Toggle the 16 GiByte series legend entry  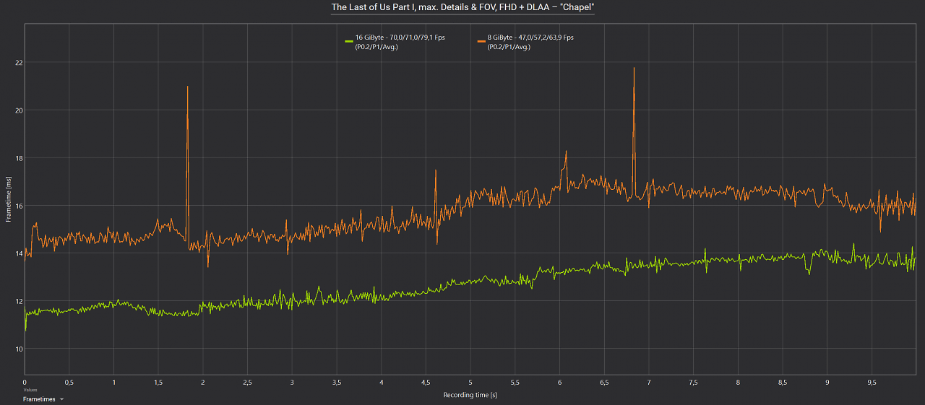point(395,42)
